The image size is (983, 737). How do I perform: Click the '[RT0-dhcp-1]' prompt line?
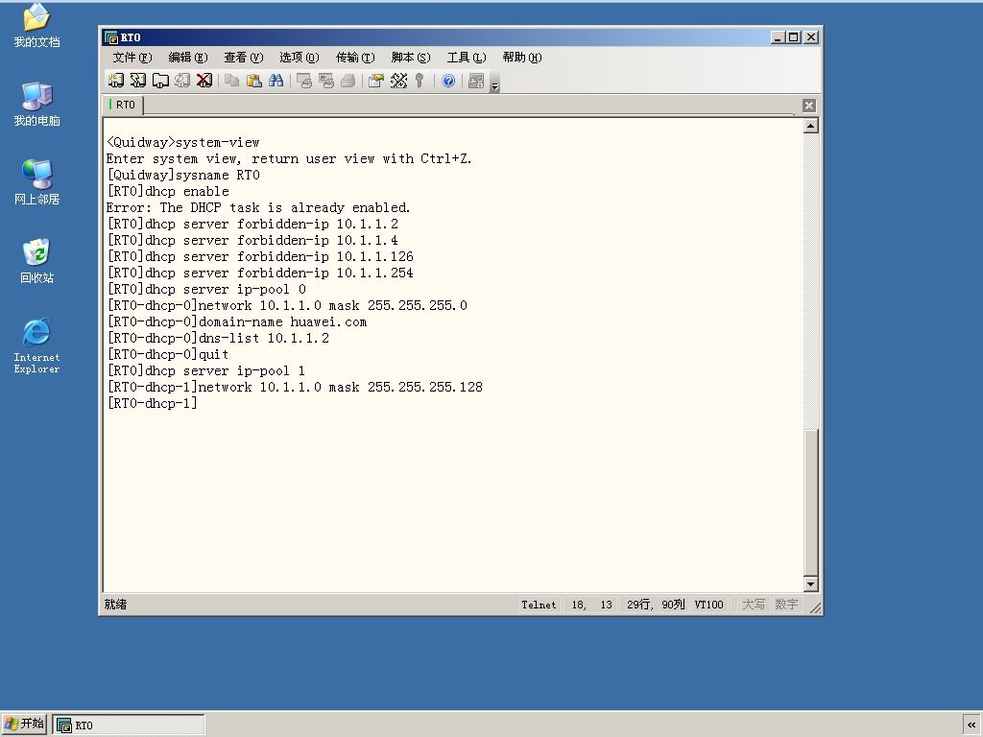153,404
